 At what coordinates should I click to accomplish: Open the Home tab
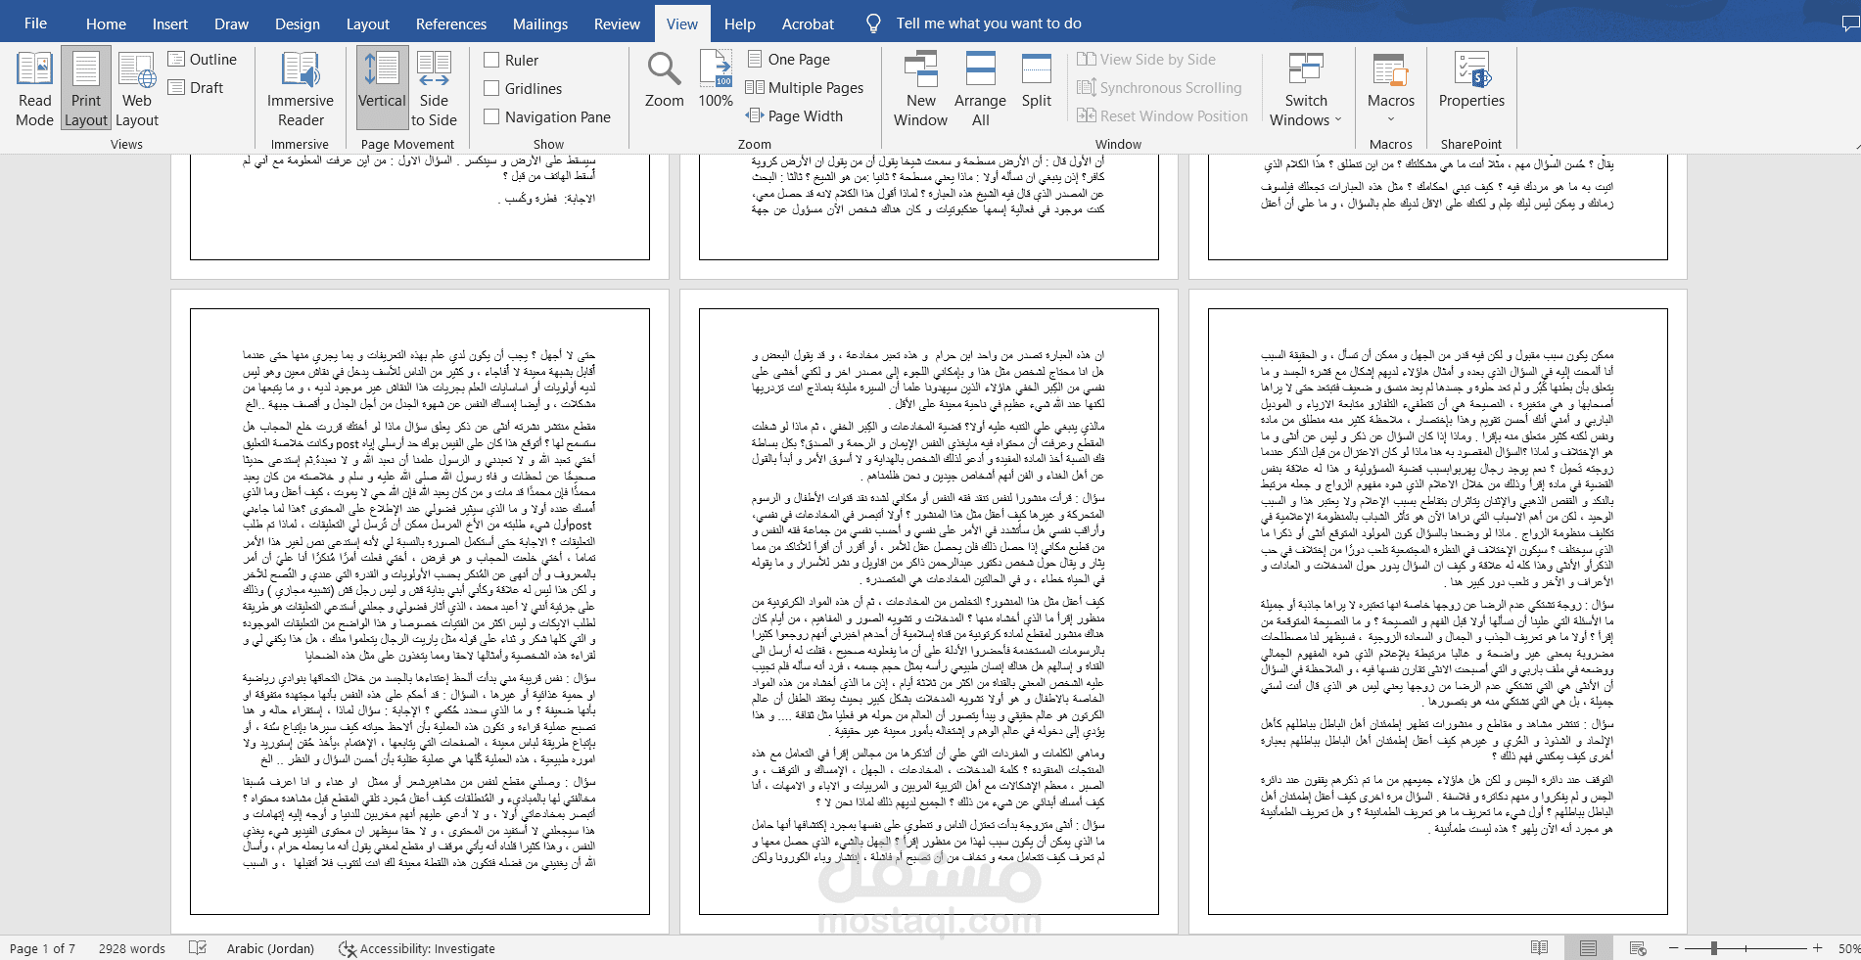click(x=106, y=23)
